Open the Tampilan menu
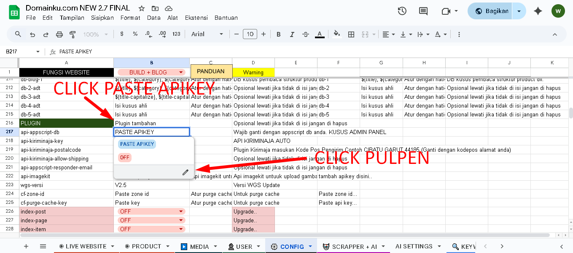 [x=72, y=18]
